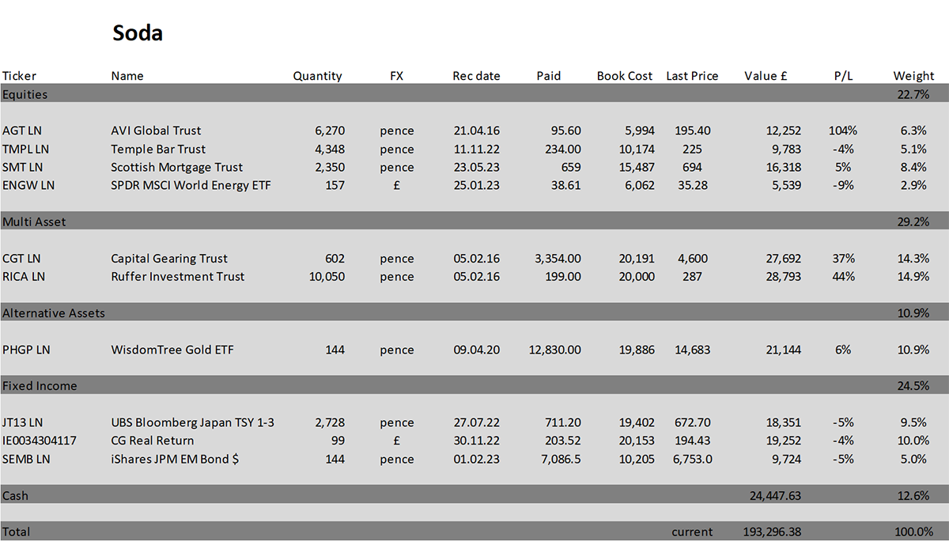Click the name 'Temple Bar Trust'
This screenshot has height=541, width=949.
point(158,149)
